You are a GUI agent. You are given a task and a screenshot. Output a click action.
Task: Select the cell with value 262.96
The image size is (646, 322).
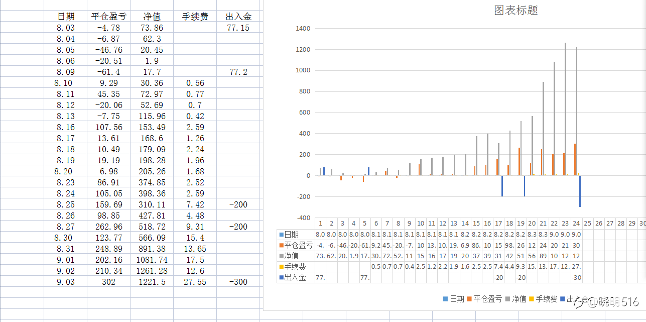click(x=108, y=227)
